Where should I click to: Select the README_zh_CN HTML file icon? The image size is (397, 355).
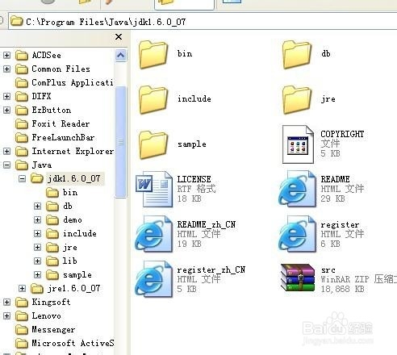153,234
